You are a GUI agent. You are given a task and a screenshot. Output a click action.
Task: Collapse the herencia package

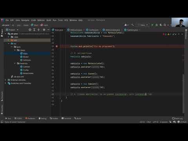(15, 63)
